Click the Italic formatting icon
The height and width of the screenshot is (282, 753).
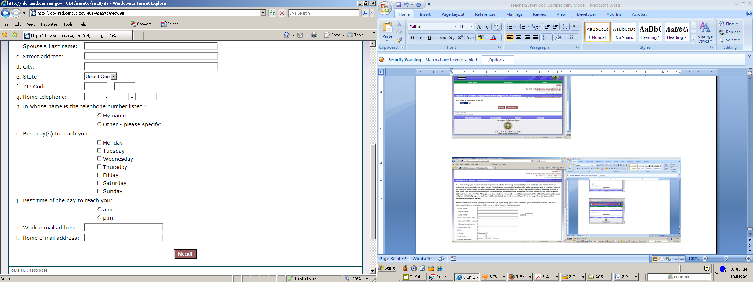[421, 37]
